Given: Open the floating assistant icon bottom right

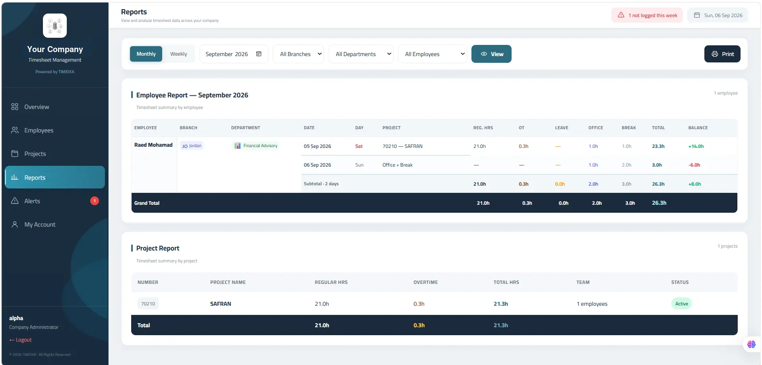Looking at the screenshot, I should pyautogui.click(x=751, y=344).
